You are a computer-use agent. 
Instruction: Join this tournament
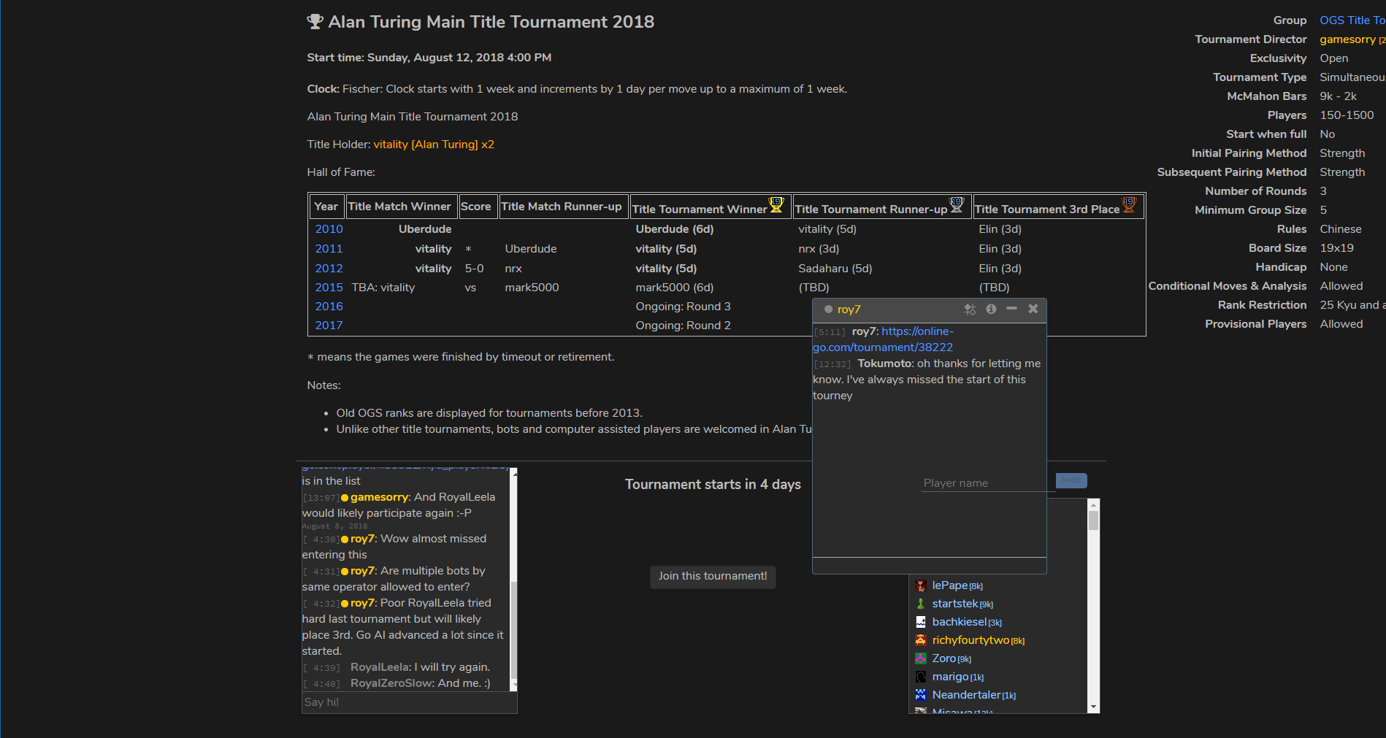coord(713,577)
